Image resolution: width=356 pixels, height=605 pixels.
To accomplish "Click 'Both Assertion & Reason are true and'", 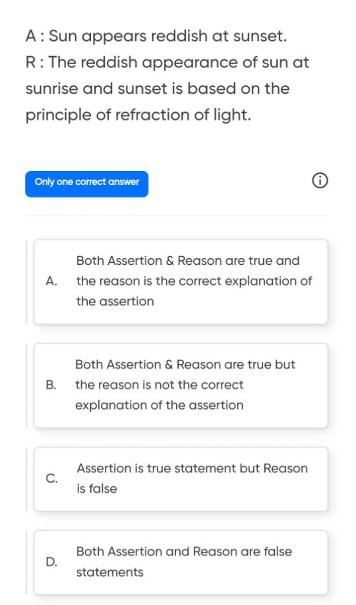I will pos(188,261).
